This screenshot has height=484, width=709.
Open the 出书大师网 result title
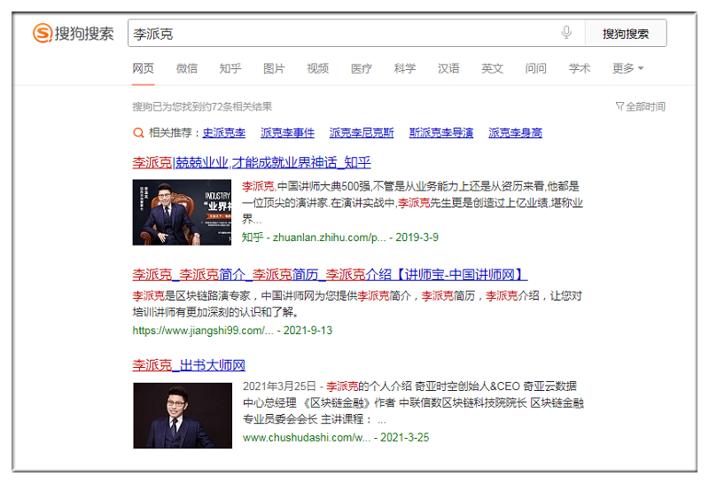(x=189, y=365)
